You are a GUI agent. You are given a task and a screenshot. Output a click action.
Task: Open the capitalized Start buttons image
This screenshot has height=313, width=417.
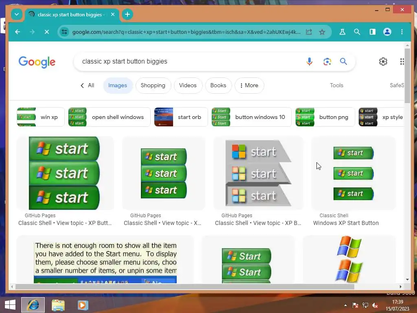248,260
